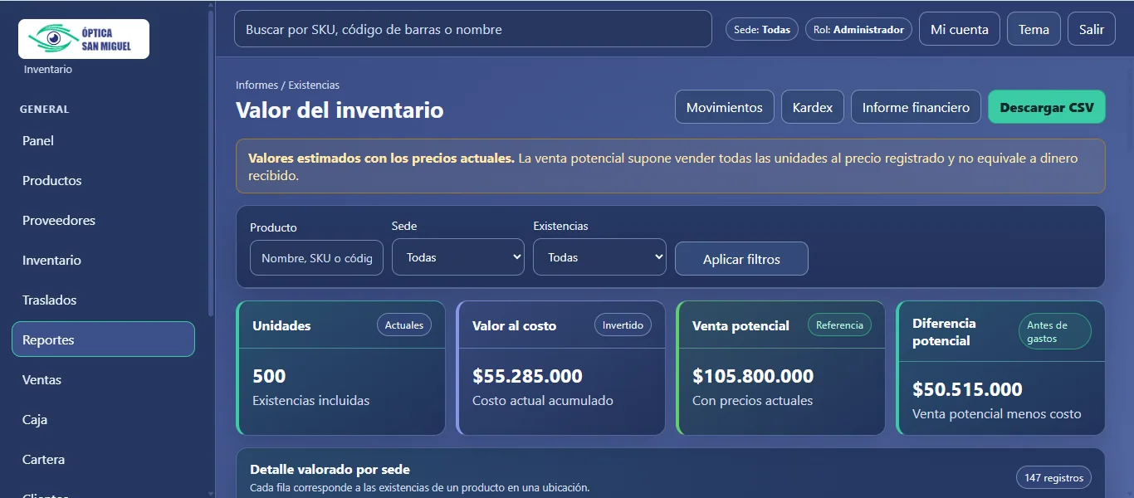Open Mi cuenta
1134x498 pixels.
960,29
